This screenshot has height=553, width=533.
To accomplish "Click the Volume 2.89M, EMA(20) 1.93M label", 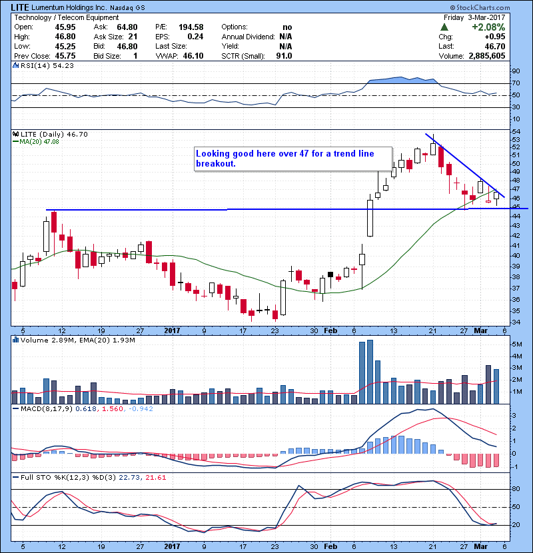I will pos(78,340).
